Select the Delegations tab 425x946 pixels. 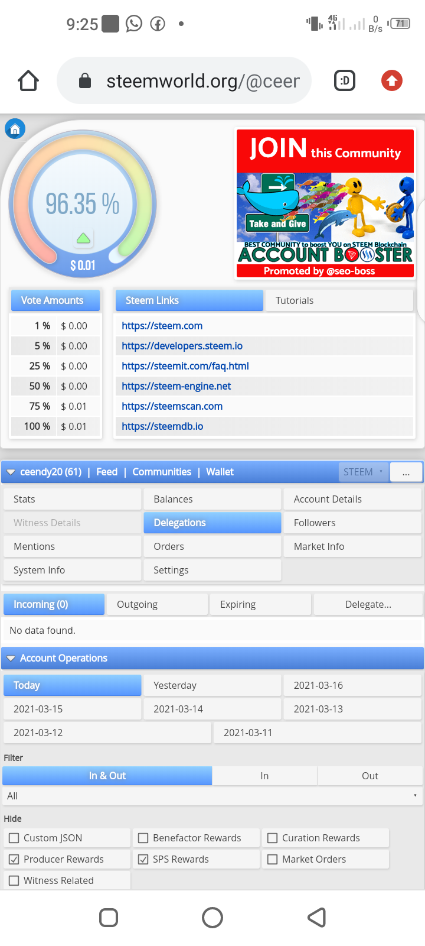(x=212, y=523)
